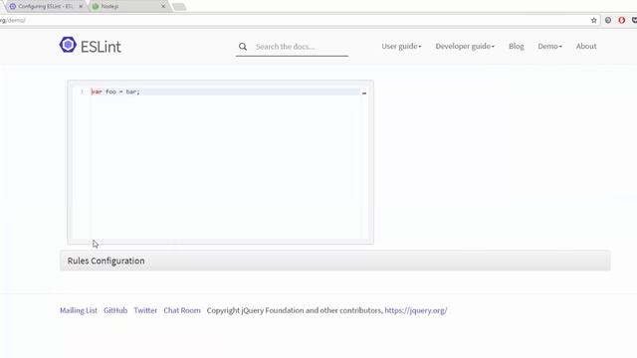The image size is (637, 358).
Task: Click the red Opera extension icon
Action: coord(621,20)
